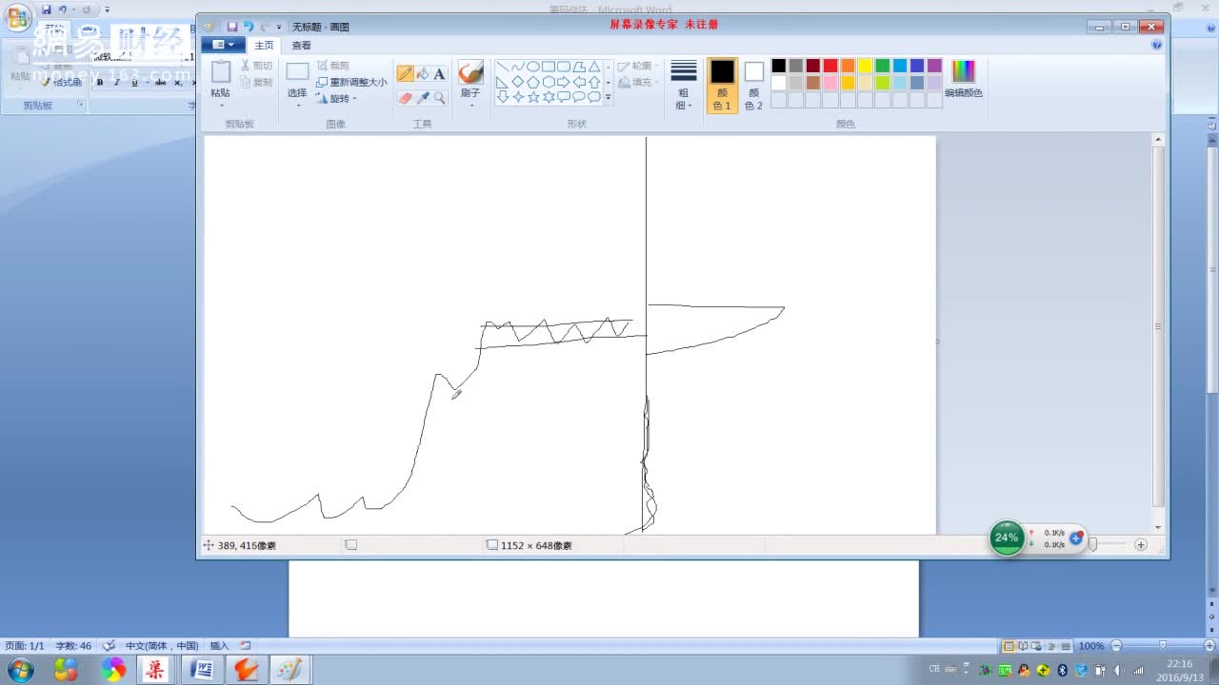The height and width of the screenshot is (685, 1219).
Task: Select the Eraser tool
Action: (x=406, y=98)
